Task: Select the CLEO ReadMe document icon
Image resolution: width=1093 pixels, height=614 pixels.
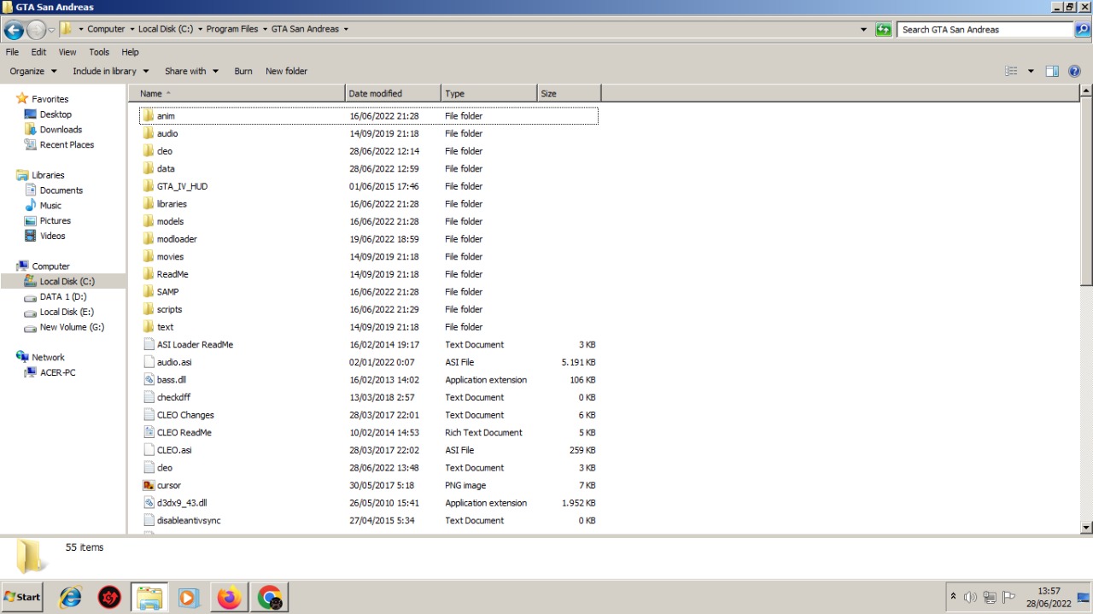Action: [x=149, y=432]
